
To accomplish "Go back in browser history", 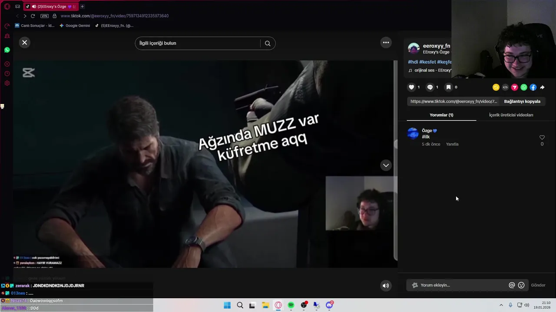I will tap(17, 16).
